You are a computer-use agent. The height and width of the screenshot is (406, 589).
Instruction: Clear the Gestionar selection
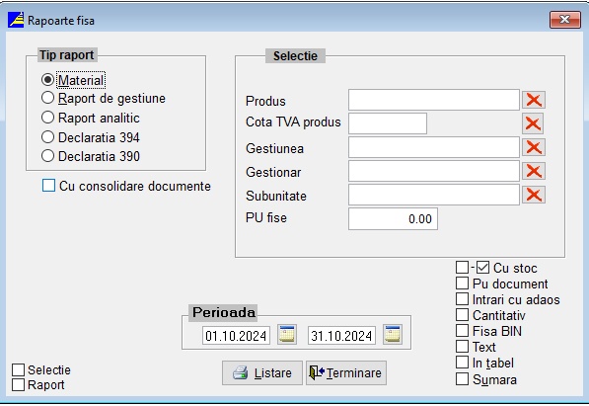tap(534, 171)
